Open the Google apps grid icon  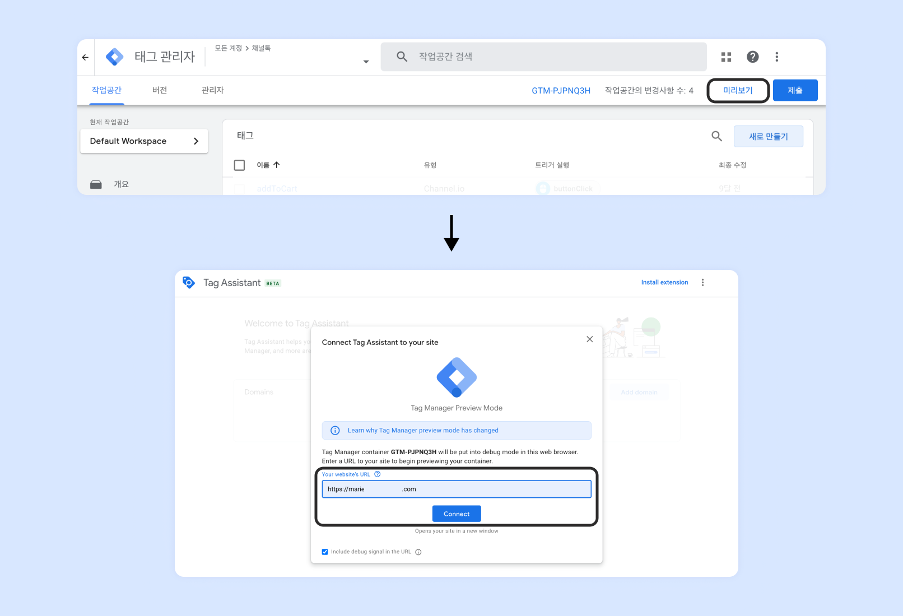[726, 57]
